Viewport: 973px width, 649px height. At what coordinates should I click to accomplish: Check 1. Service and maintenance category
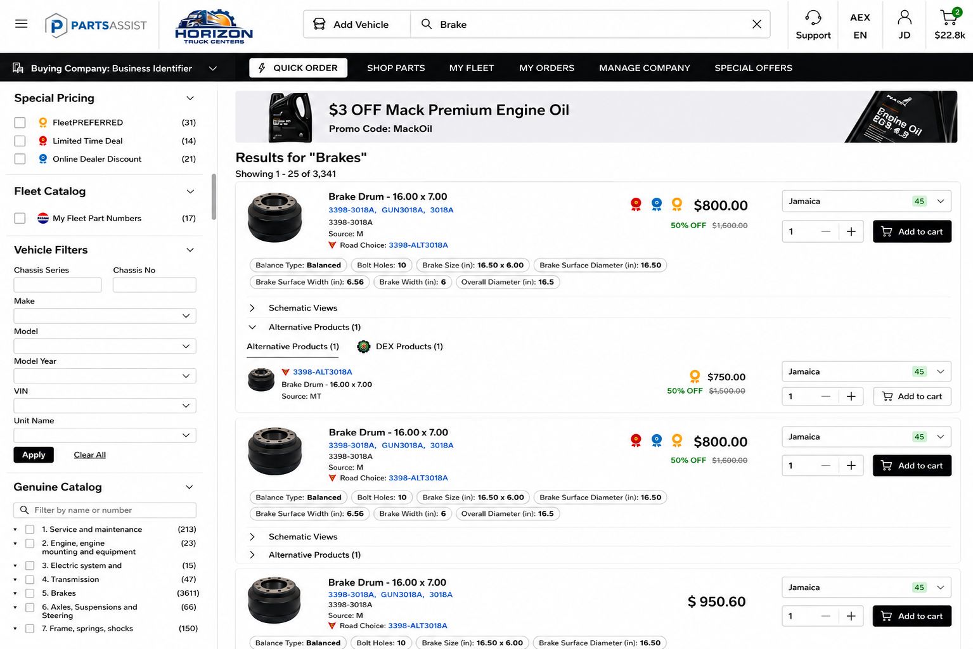(x=30, y=529)
